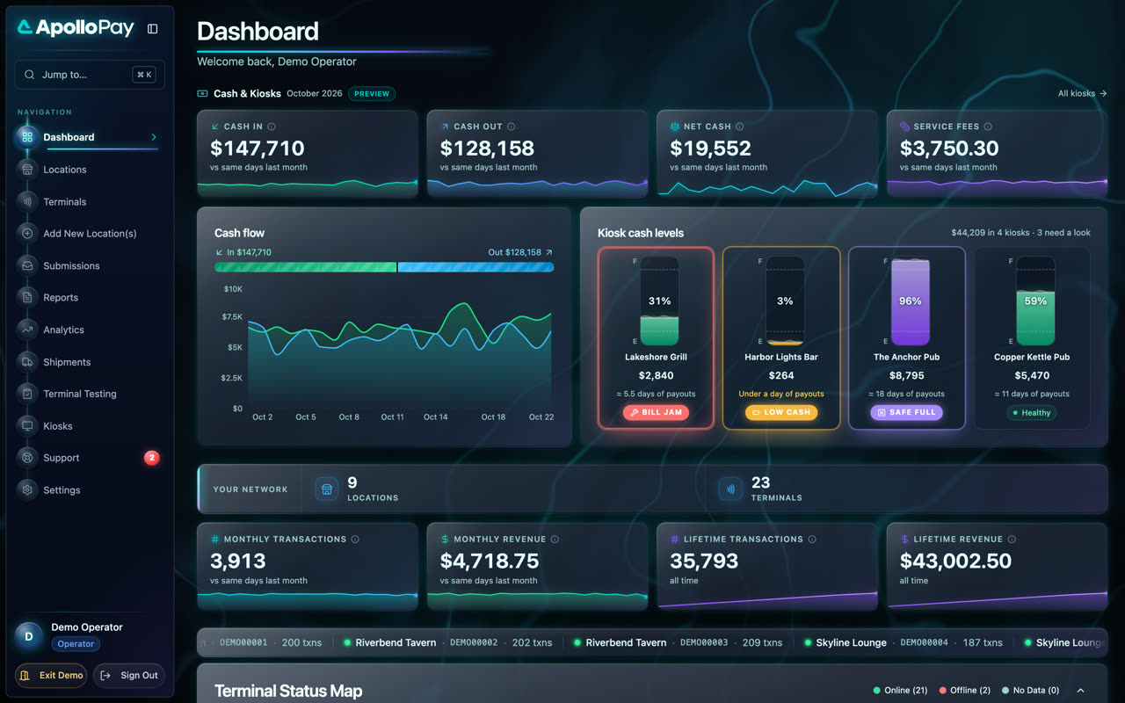The width and height of the screenshot is (1125, 703).
Task: Click the DEM000002 ticker entry
Action: [x=447, y=642]
